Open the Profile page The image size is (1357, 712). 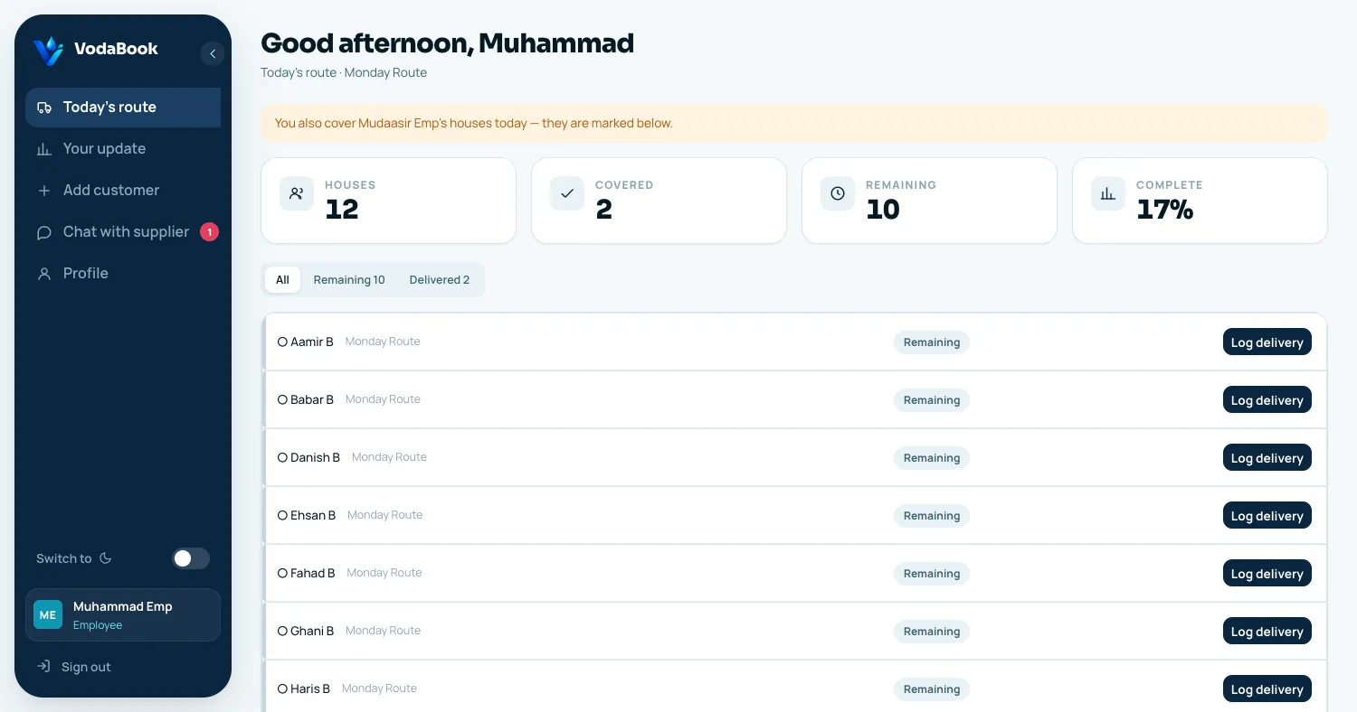(123, 274)
